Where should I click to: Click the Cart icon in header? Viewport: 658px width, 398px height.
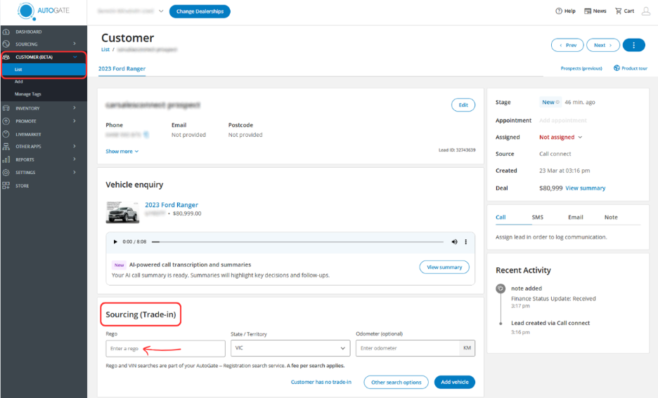[x=618, y=11]
